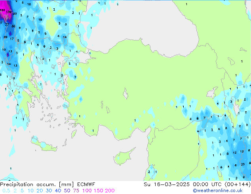Click the legend value 75
The image size is (251, 194).
76,191
